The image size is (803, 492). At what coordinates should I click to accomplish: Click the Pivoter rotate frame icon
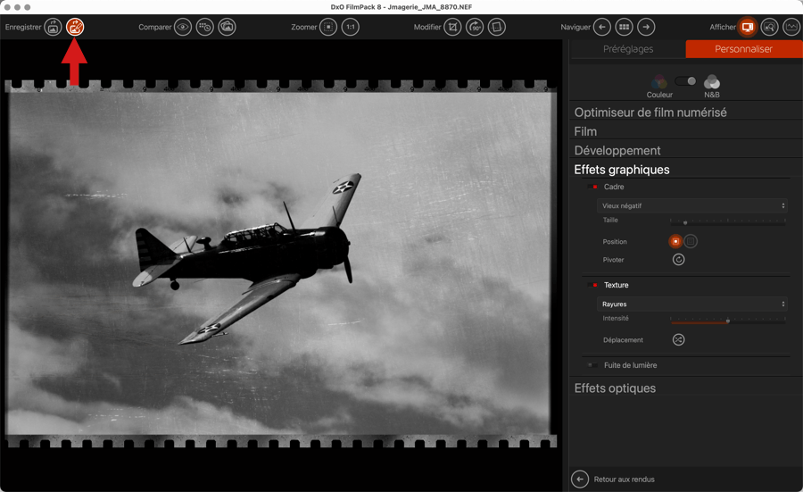[x=678, y=260]
